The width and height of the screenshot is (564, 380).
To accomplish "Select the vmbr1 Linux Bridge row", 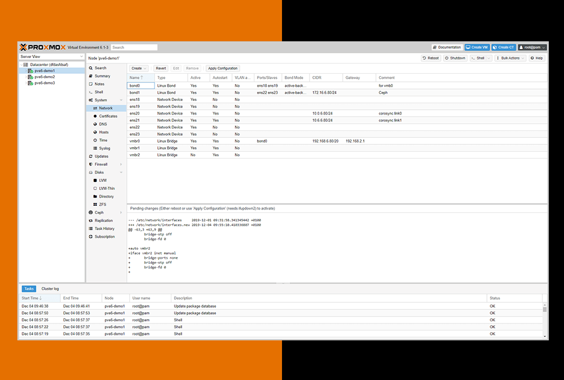I will click(337, 148).
